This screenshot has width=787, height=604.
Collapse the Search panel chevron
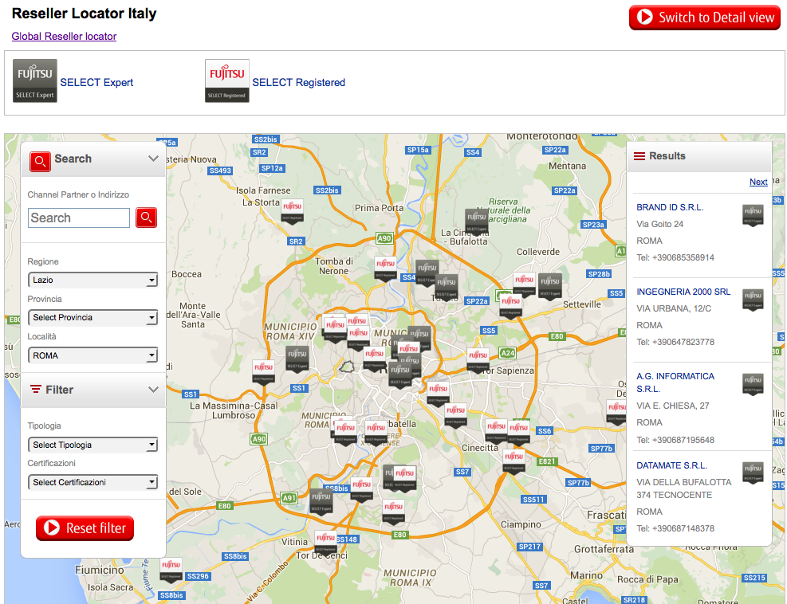click(x=154, y=159)
